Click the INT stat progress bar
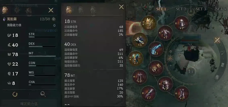 [42, 56]
